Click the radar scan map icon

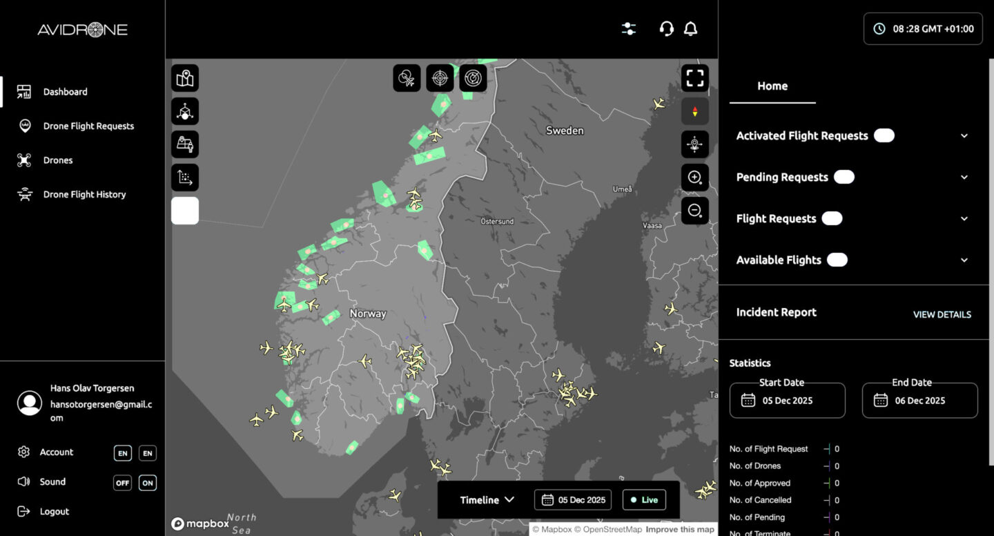click(x=473, y=78)
